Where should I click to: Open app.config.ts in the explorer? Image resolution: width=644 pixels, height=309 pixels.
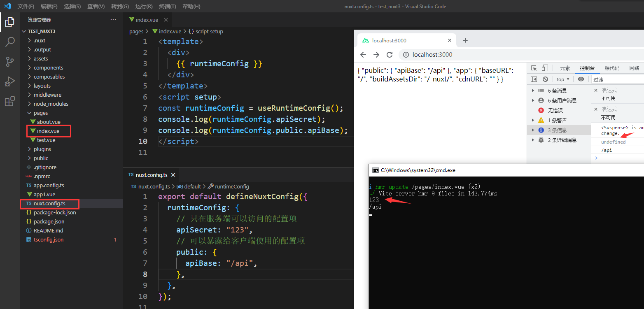pyautogui.click(x=71, y=185)
